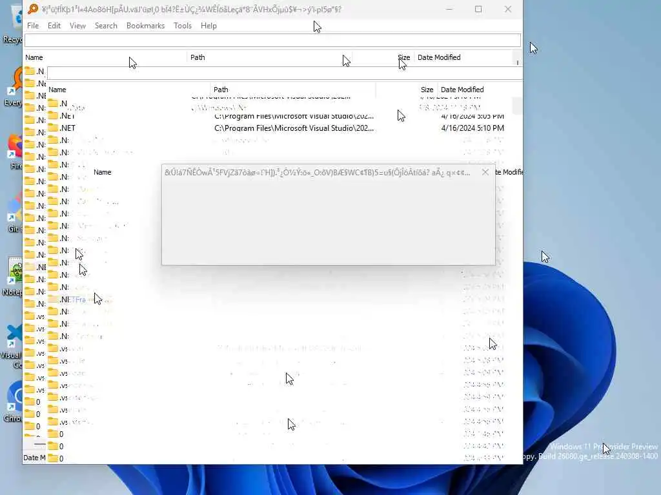
Task: Click the 4/16/2024 5:05 PM date cell
Action: tap(473, 116)
